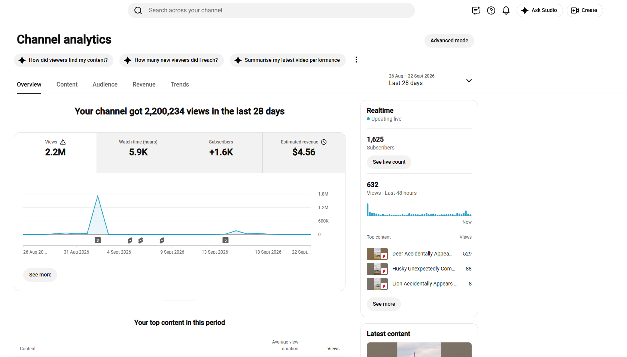This screenshot has width=627, height=357.
Task: Click the Advanced mode button
Action: pos(449,41)
